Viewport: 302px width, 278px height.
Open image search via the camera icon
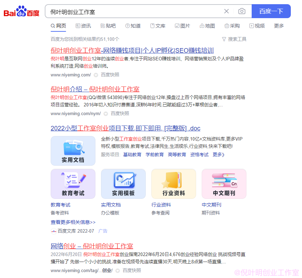[x=242, y=12]
